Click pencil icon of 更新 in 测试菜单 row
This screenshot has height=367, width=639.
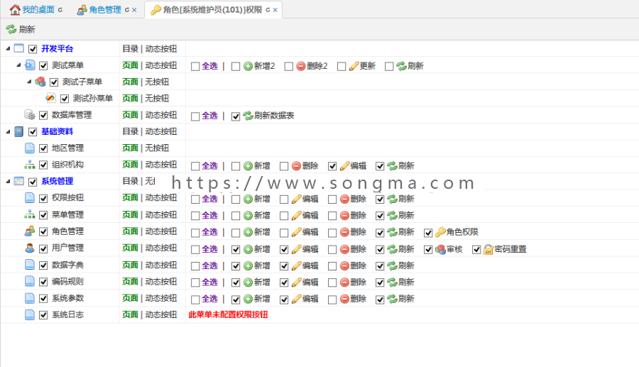coord(354,66)
